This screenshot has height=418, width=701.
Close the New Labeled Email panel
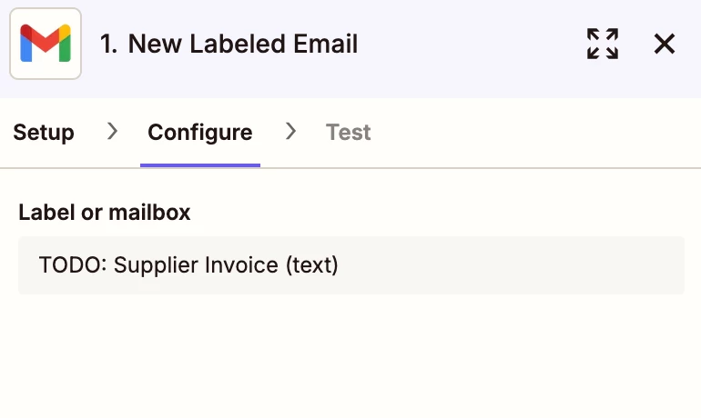coord(664,44)
